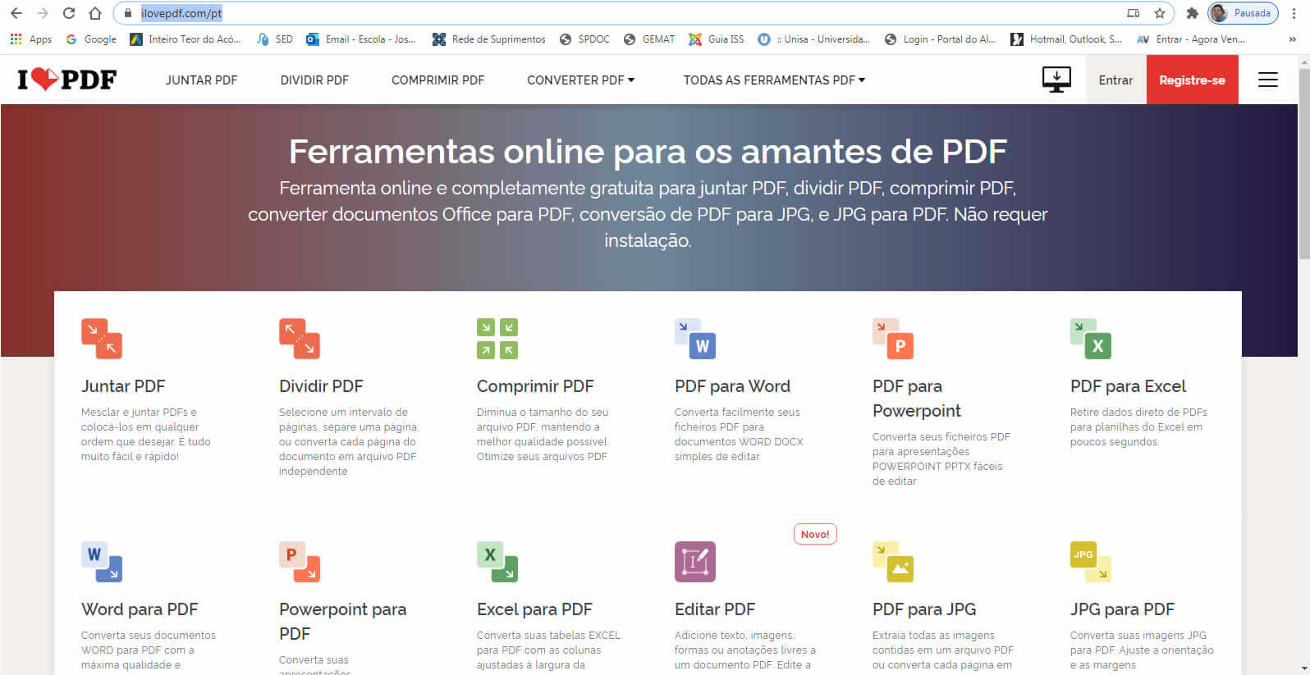
Task: Open the Entrar - Agora Ven... bookmark
Action: point(1191,39)
